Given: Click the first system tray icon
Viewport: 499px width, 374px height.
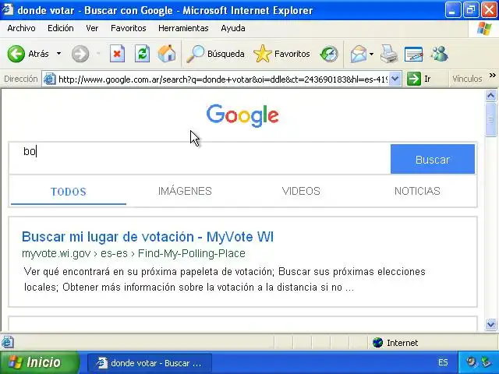Looking at the screenshot, I should 471,362.
